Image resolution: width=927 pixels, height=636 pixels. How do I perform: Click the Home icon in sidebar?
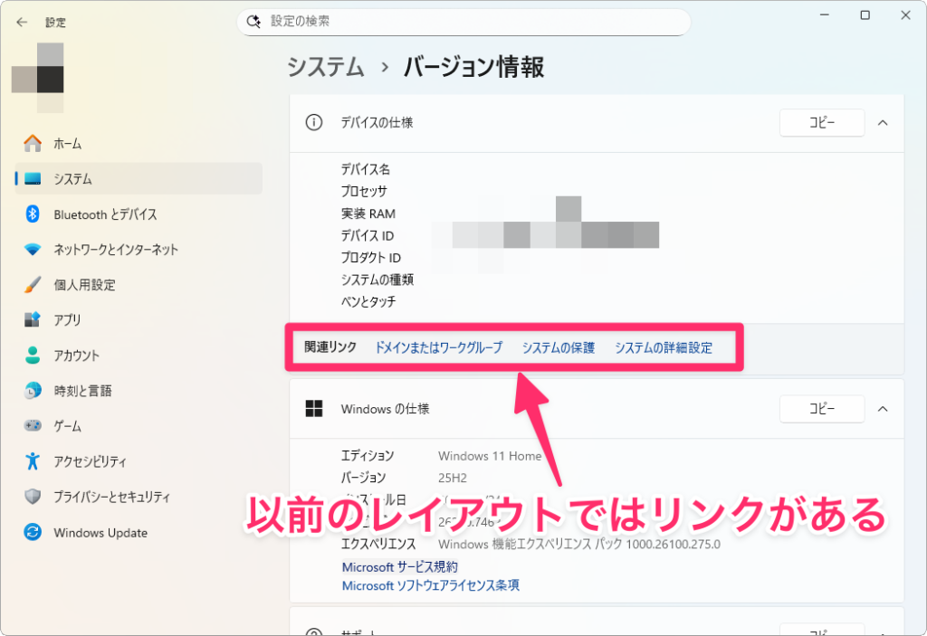33,143
